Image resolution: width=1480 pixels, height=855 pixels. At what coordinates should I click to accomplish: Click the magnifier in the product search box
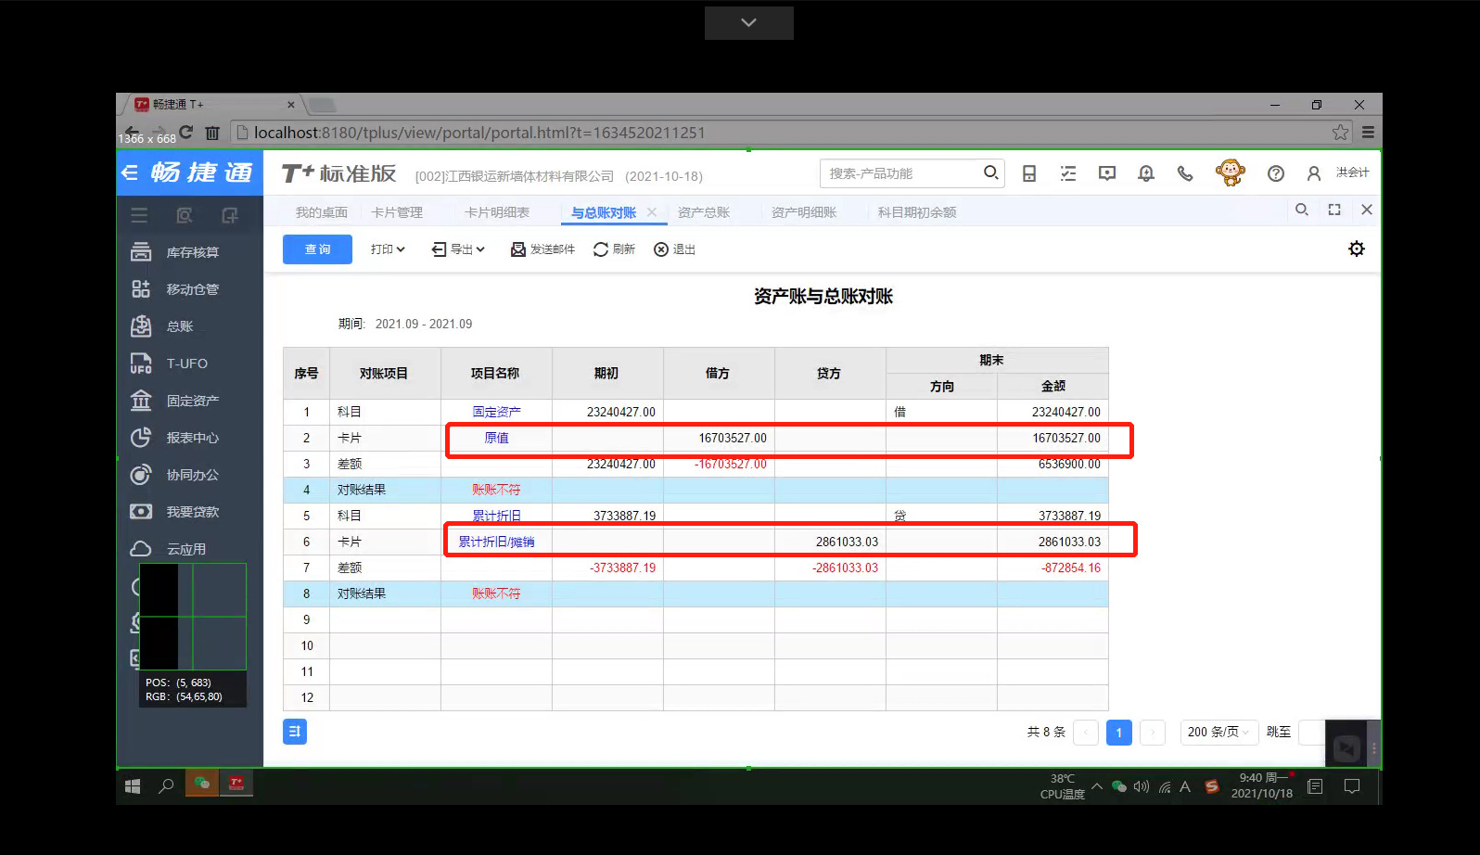[x=990, y=172]
